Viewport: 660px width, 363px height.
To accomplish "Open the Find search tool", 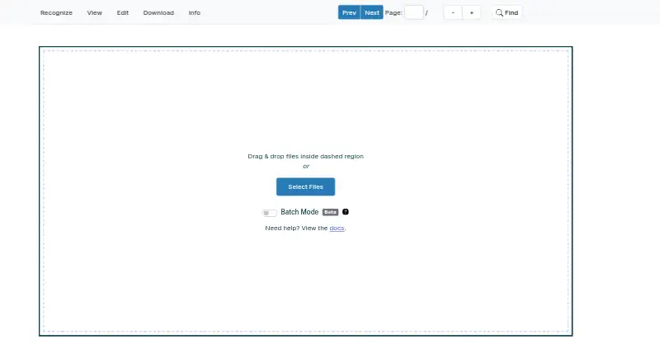I will 507,12.
